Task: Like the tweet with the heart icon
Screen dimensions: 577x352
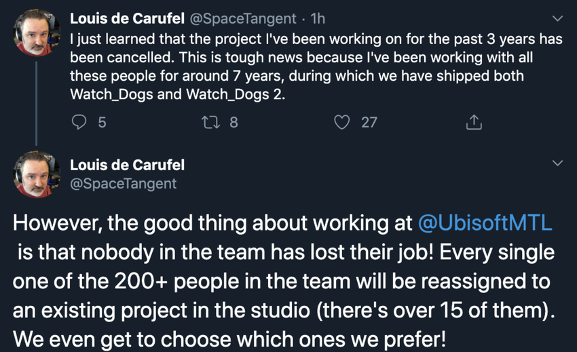Action: point(343,122)
